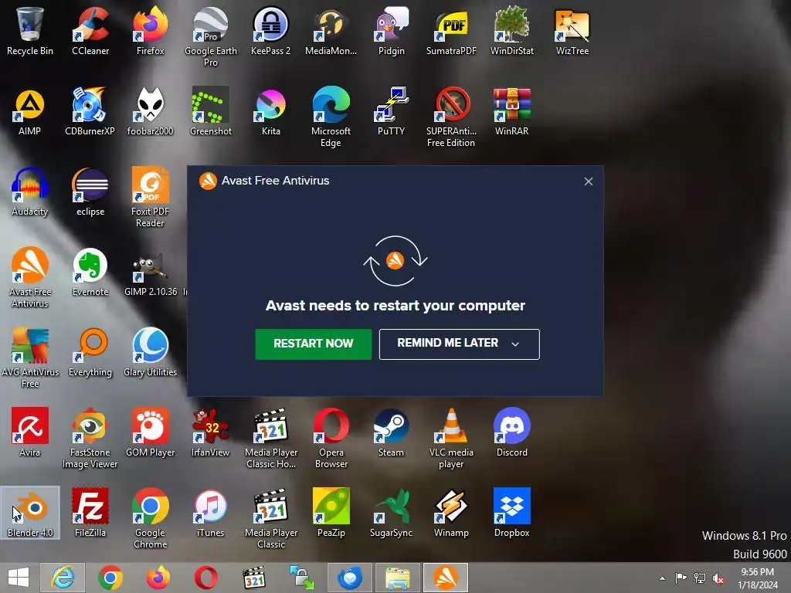Click RESTART NOW in Avast dialog
Image resolution: width=791 pixels, height=593 pixels.
click(x=314, y=344)
